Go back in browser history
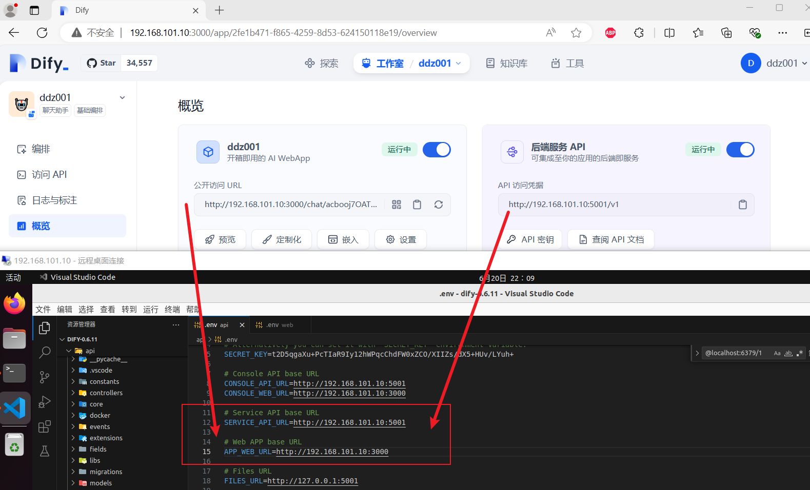 (x=14, y=33)
